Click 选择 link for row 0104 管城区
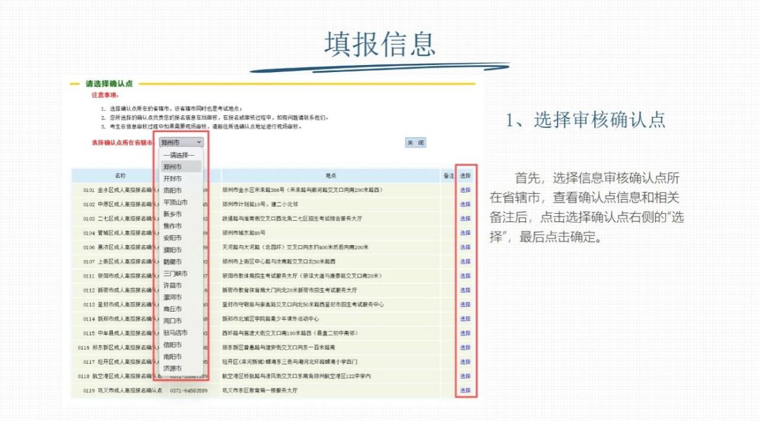760x421 pixels. pyautogui.click(x=465, y=233)
